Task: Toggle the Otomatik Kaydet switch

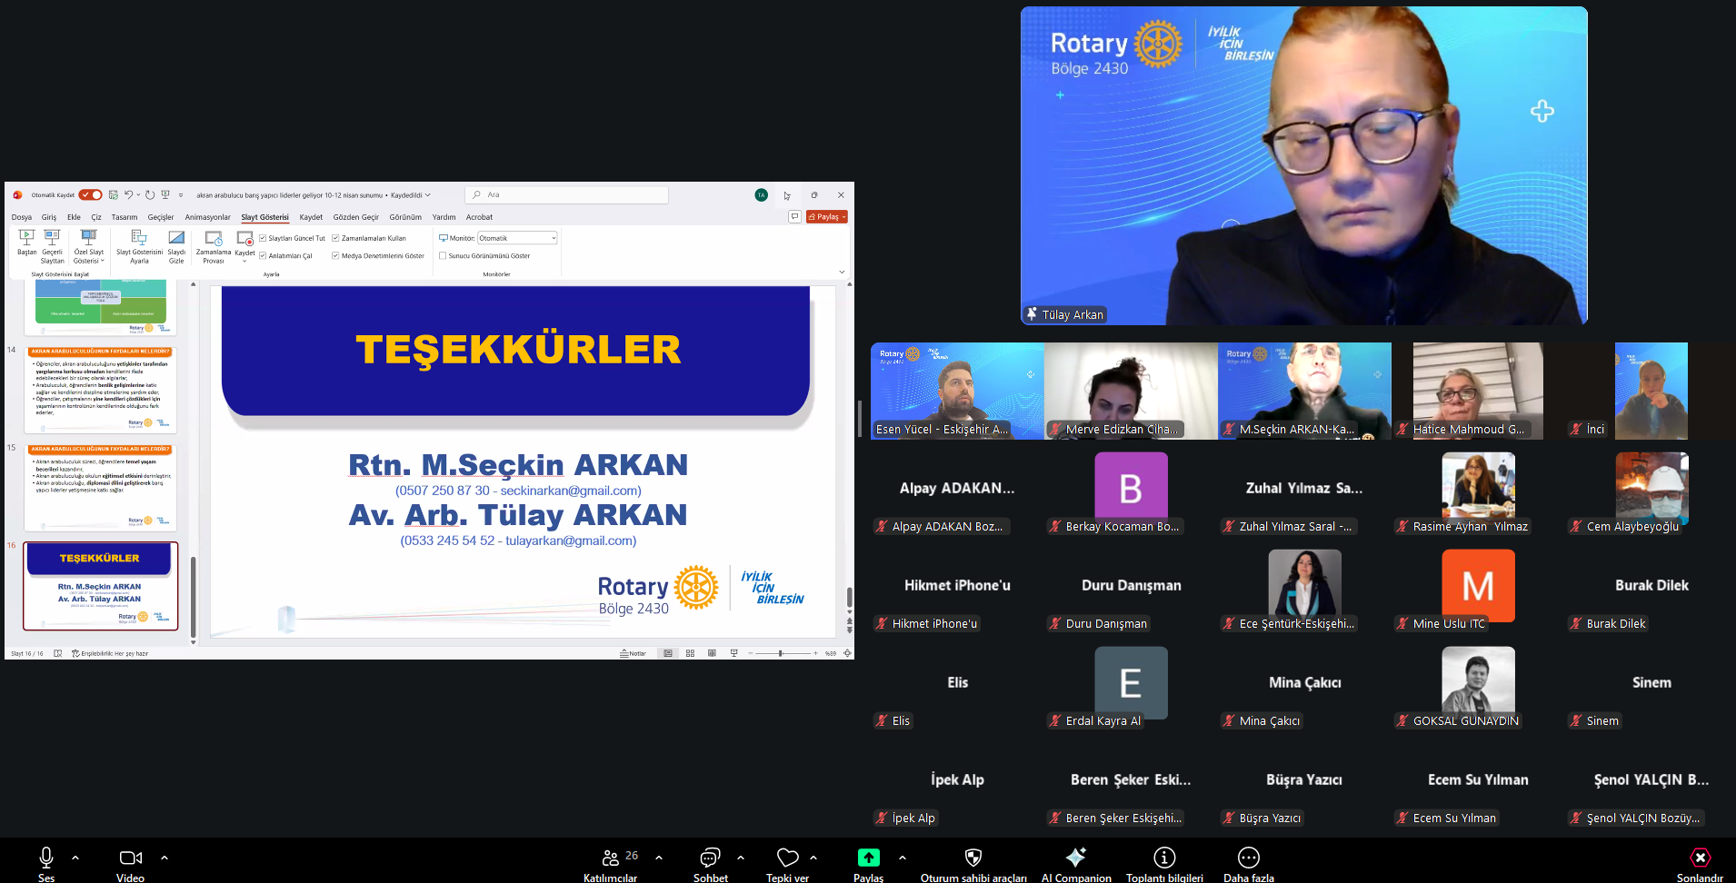Action: click(x=90, y=194)
